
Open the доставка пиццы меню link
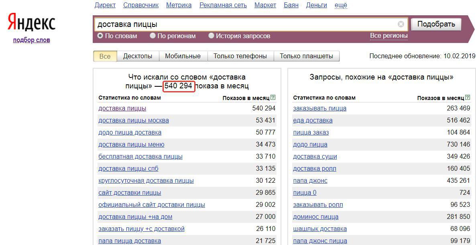pos(132,144)
